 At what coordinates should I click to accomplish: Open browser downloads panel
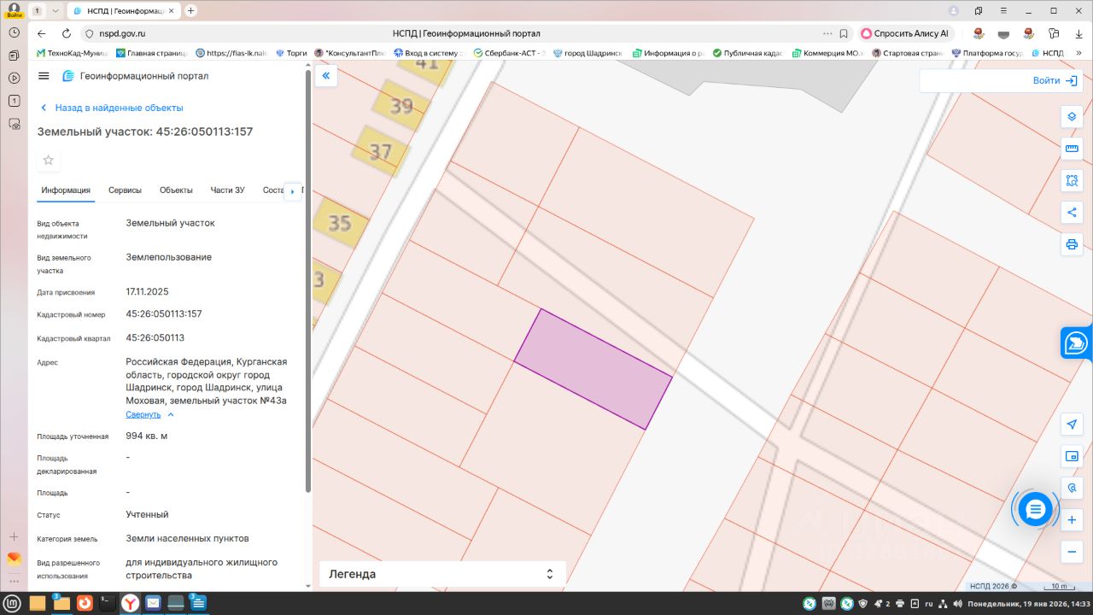point(1078,33)
